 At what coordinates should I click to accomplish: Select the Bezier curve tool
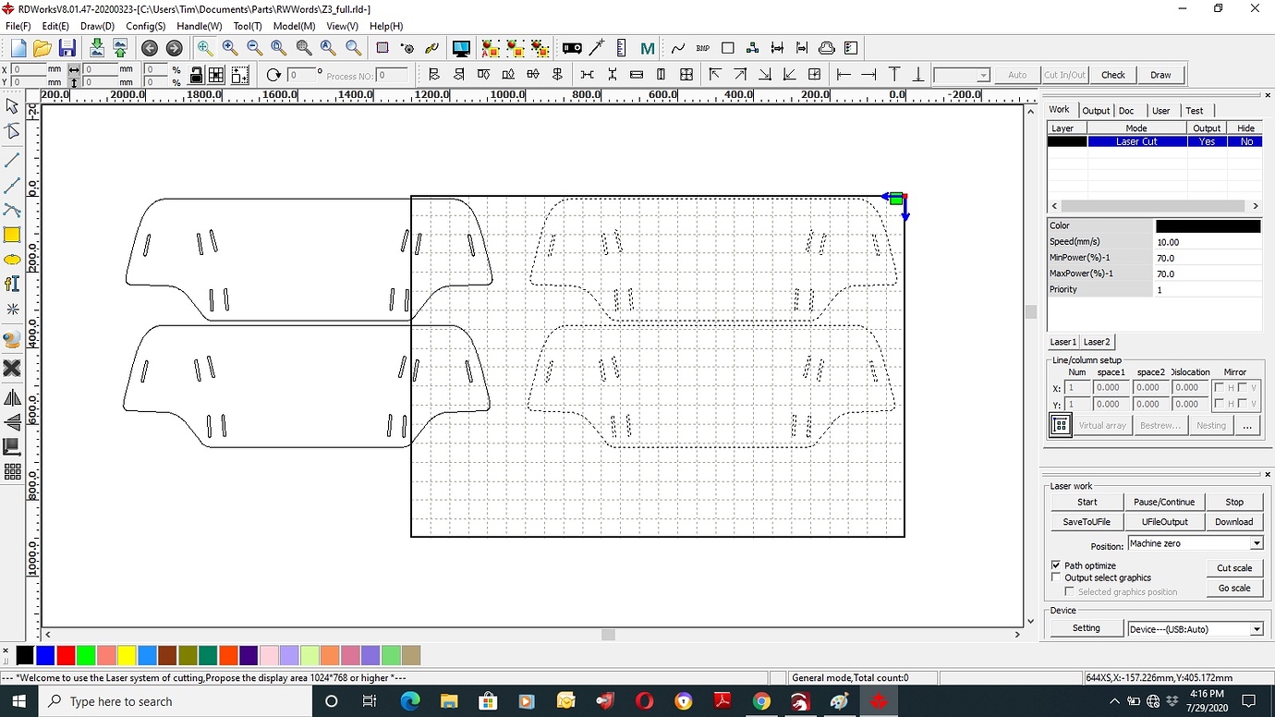coord(12,211)
